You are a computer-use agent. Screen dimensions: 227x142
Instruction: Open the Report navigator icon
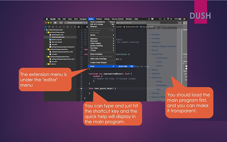pyautogui.click(x=75, y=27)
